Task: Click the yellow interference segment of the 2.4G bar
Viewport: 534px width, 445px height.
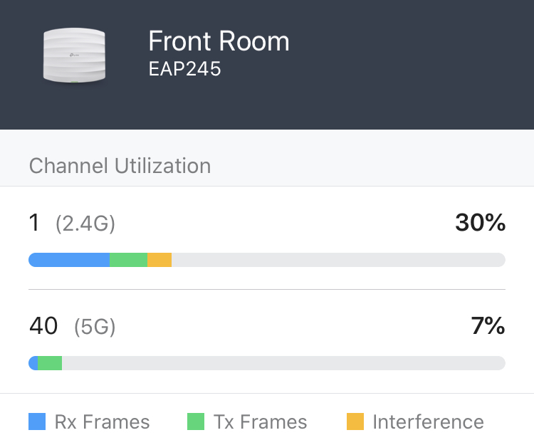Action: click(x=159, y=260)
